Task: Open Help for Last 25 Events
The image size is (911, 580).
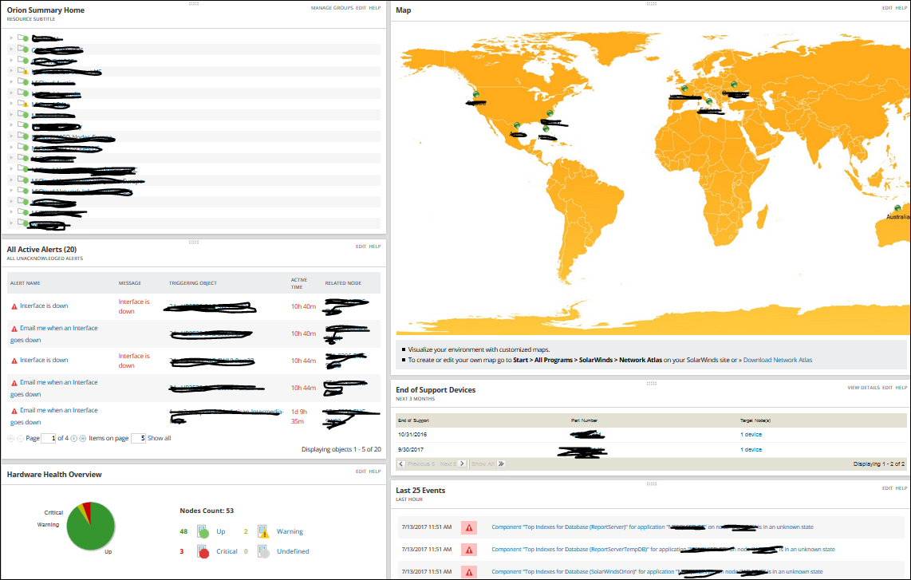Action: [901, 488]
